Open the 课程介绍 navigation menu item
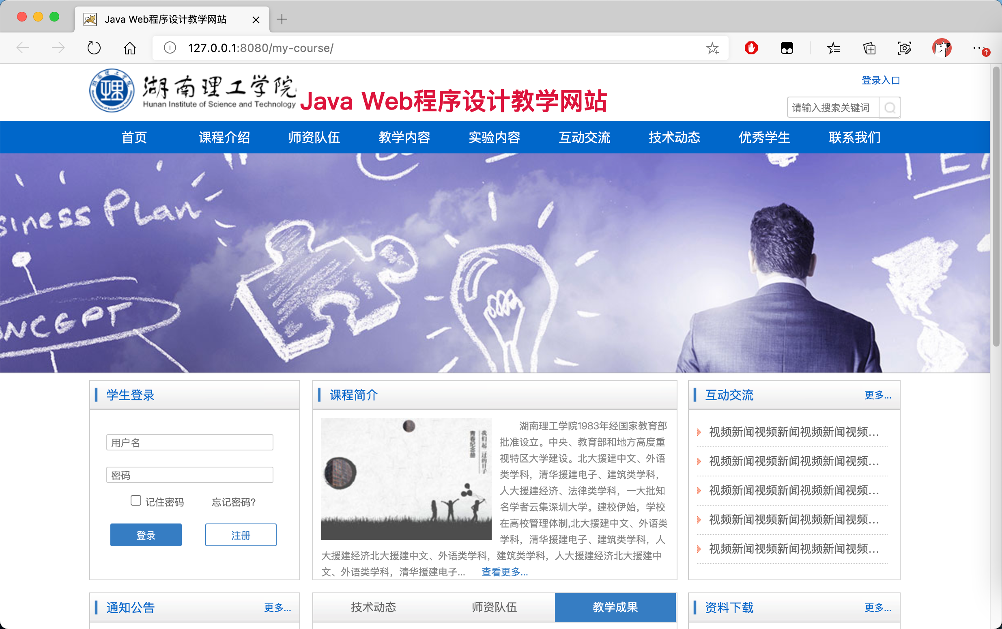Screen dimensions: 1002x629 click(x=224, y=137)
